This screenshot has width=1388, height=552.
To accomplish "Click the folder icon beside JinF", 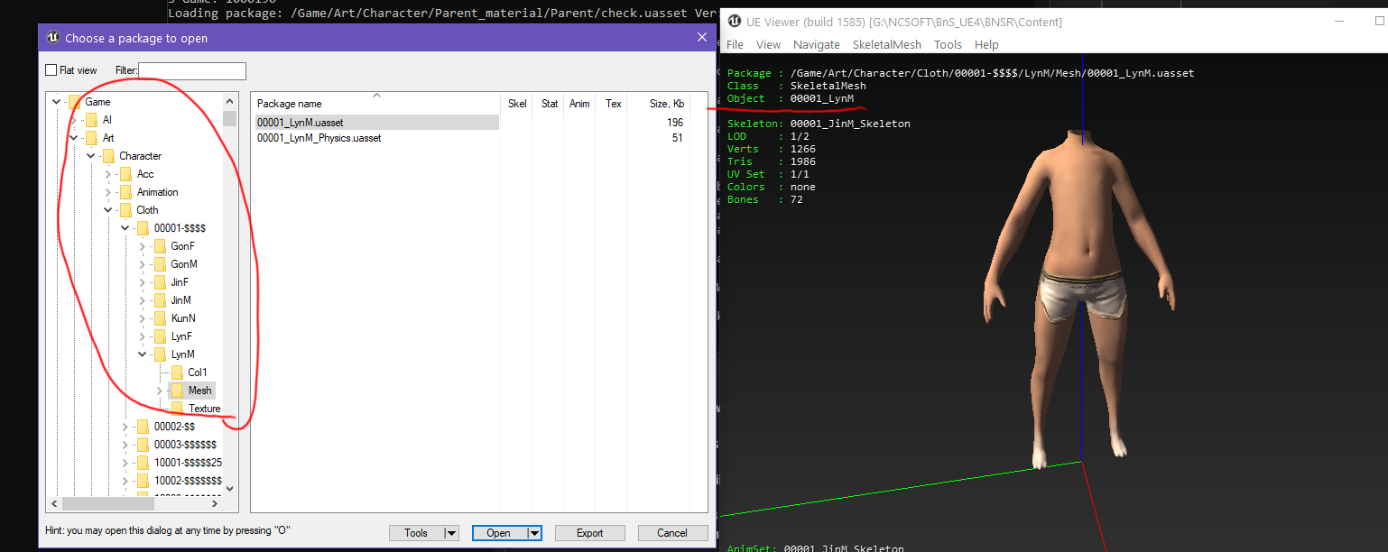I will pos(160,282).
